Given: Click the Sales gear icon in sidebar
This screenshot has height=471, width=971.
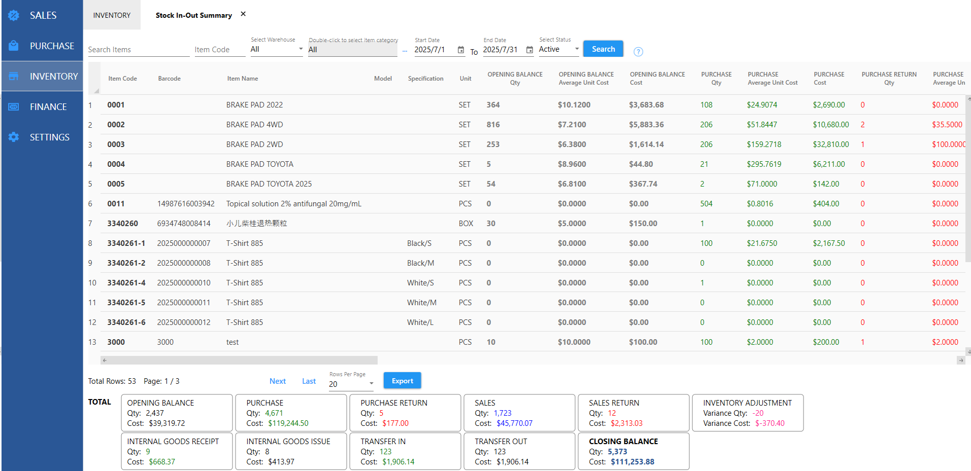Looking at the screenshot, I should [14, 15].
